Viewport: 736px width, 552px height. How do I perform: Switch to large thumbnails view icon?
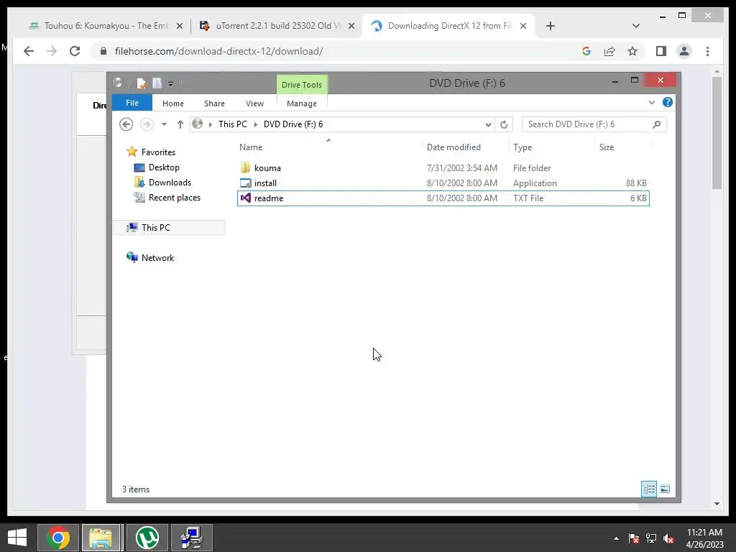tap(665, 489)
